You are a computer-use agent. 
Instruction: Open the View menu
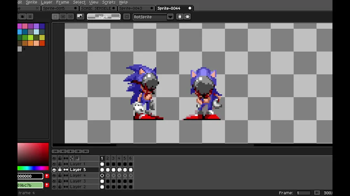[93, 2]
